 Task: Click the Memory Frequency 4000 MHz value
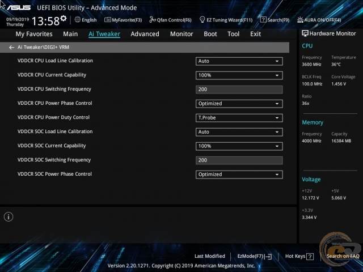click(311, 141)
